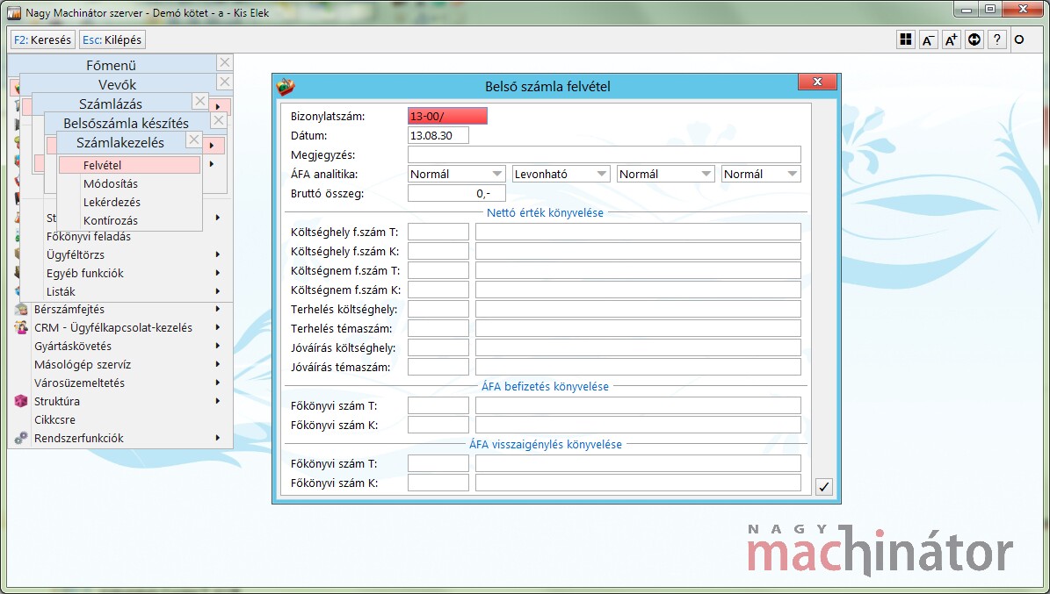This screenshot has height=594, width=1050.
Task: Close the Belső számla felvétel dialog
Action: click(817, 82)
